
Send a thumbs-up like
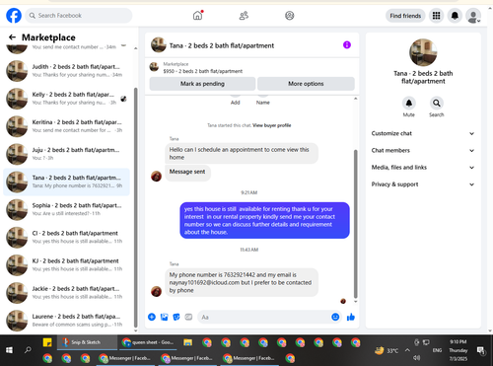(x=351, y=317)
